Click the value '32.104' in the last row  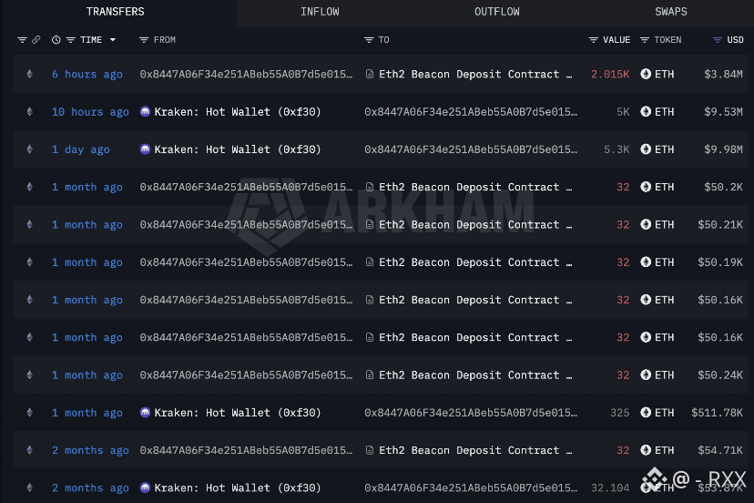610,488
